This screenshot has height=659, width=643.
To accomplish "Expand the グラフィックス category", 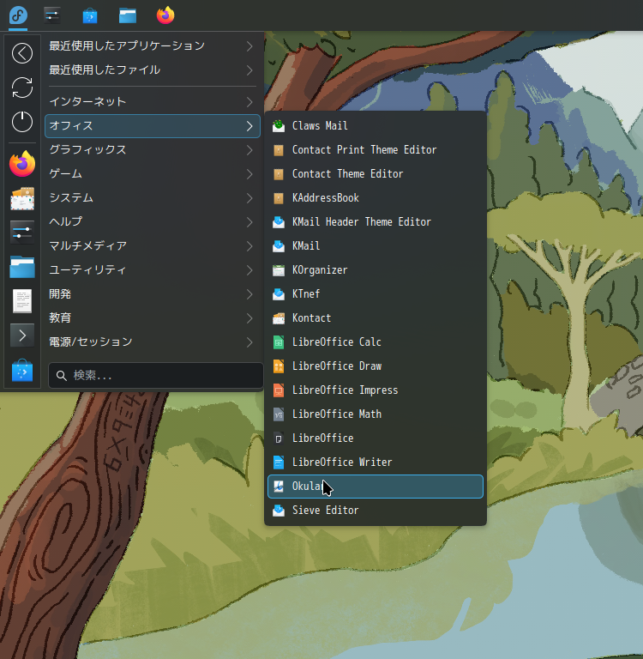I will (x=152, y=149).
